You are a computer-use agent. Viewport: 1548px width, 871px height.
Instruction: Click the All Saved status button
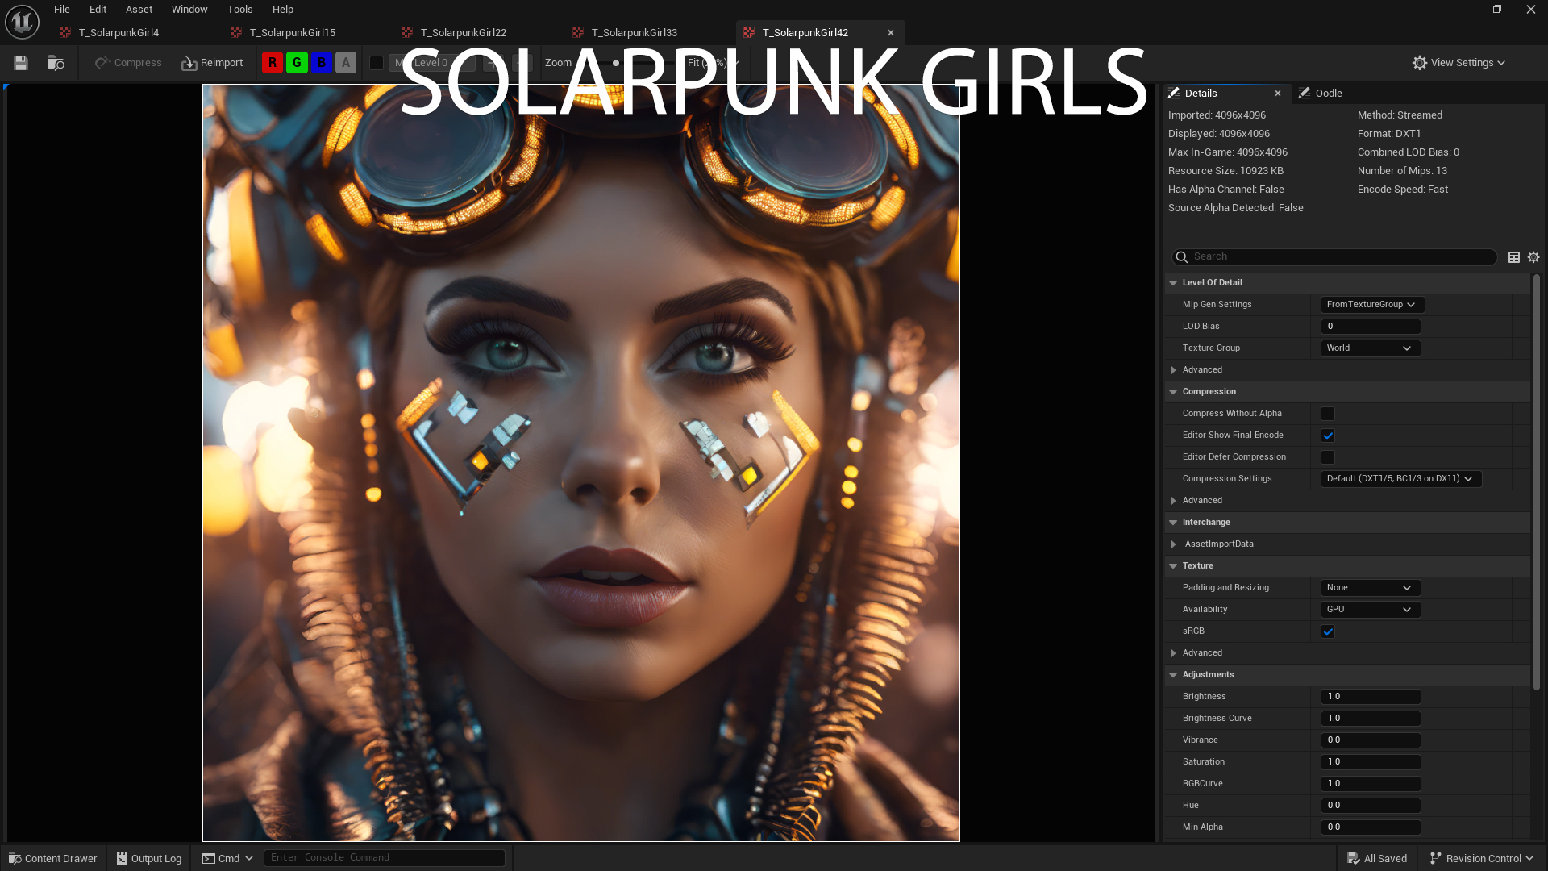click(1377, 858)
